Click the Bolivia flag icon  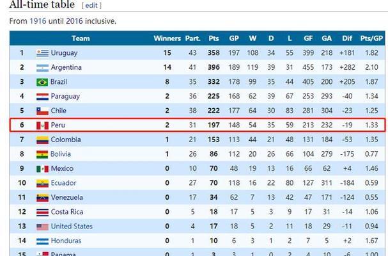pyautogui.click(x=42, y=154)
